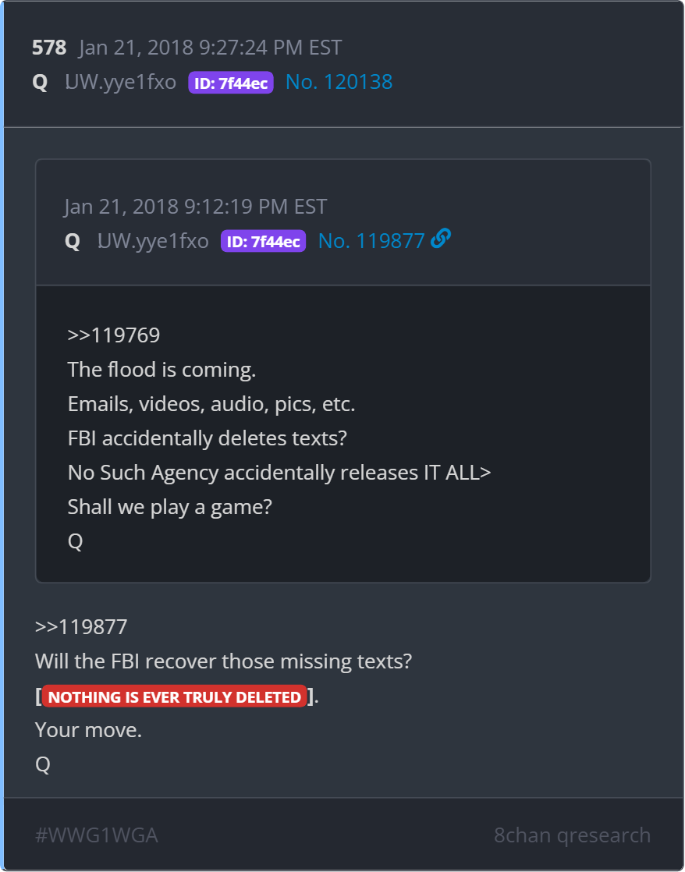Click the bold Q author name in header
Image resolution: width=685 pixels, height=872 pixels.
[x=40, y=83]
